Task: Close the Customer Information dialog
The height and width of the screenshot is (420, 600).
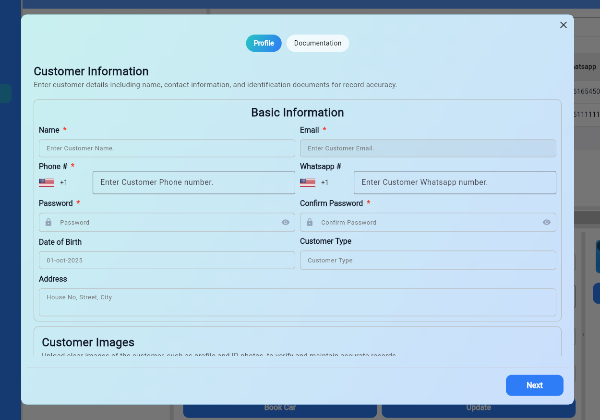Action: 564,25
